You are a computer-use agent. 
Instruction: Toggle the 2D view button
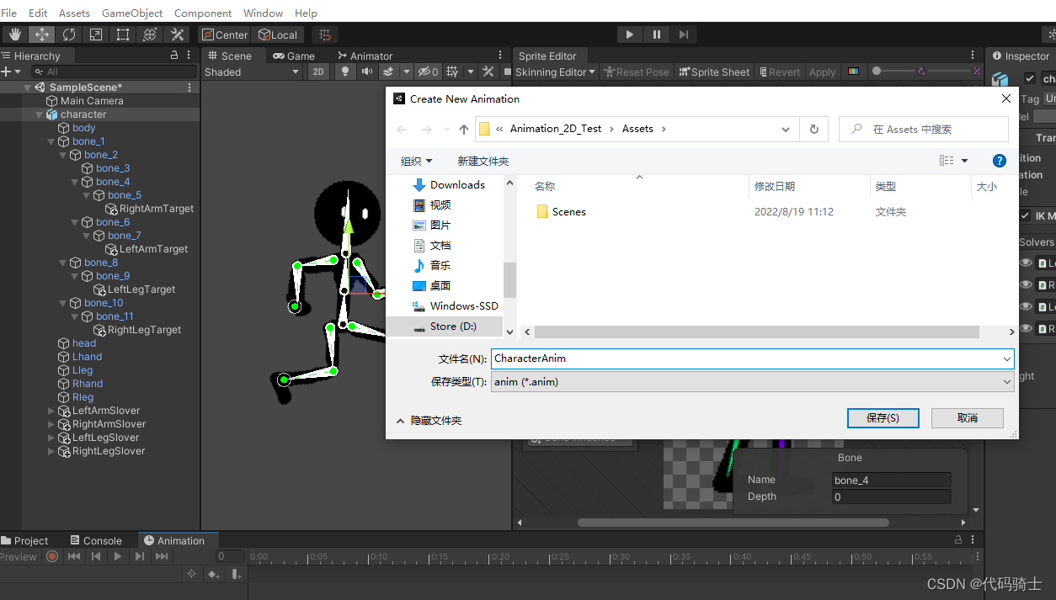(318, 72)
